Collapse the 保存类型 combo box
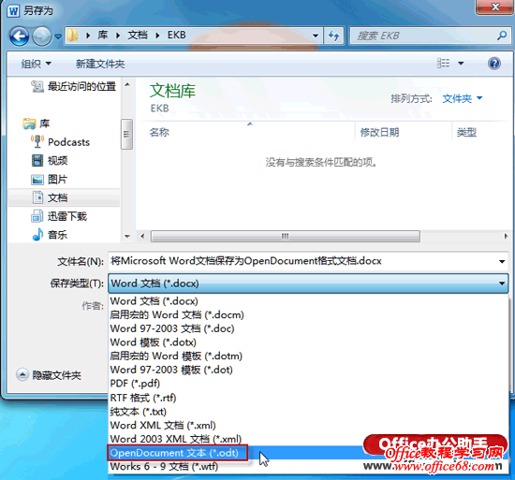Screen dimensions: 515x480 pyautogui.click(x=308, y=284)
